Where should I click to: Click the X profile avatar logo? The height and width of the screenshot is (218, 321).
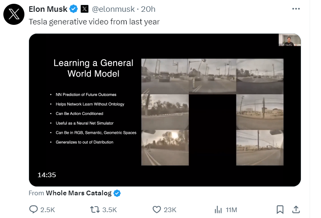pos(14,14)
